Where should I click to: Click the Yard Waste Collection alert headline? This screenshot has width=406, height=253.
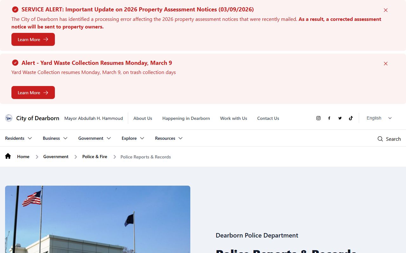point(97,63)
